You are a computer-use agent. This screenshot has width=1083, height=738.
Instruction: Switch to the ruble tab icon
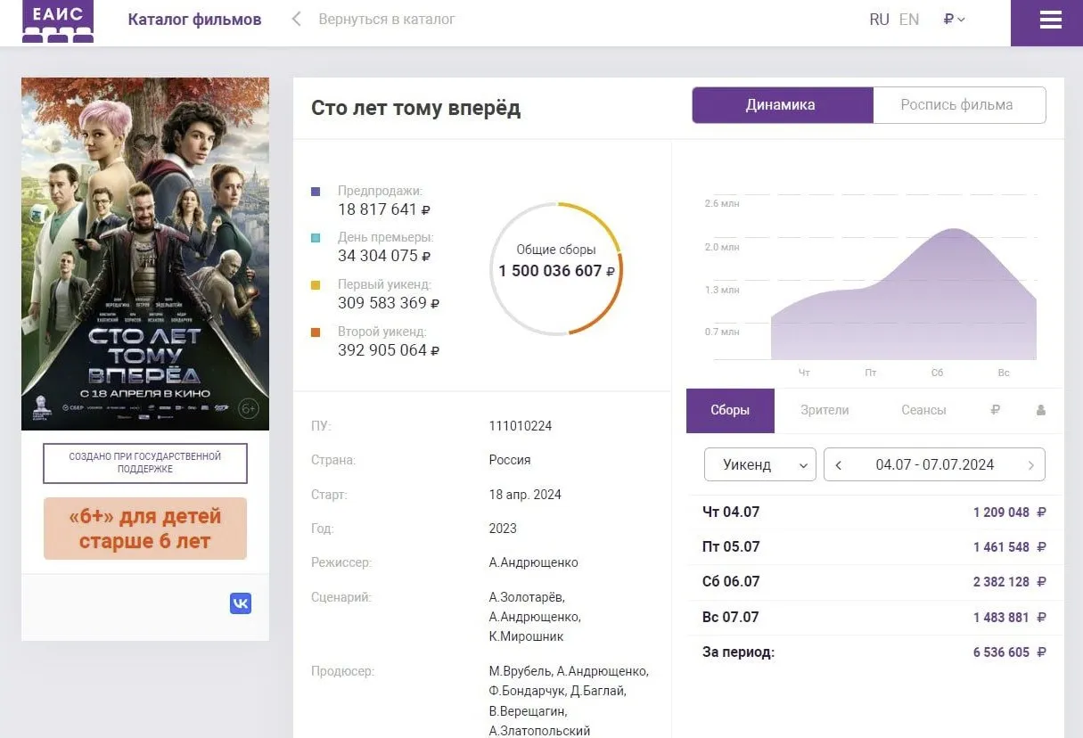click(995, 410)
